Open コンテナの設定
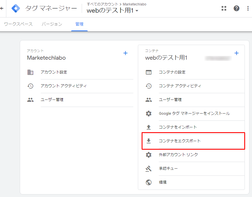Image resolution: width=252 pixels, height=197 pixels. 172,72
